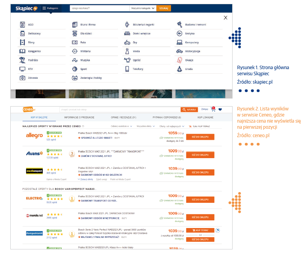Viewport: 306px width, 254px height.
Task: Click the Muzyka notes icon
Action: point(75,60)
